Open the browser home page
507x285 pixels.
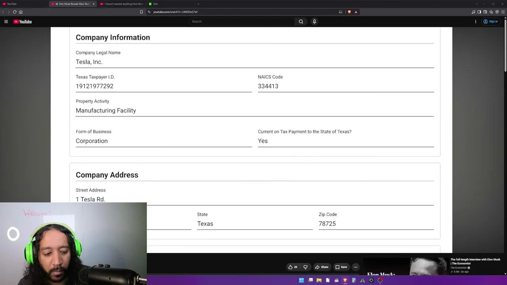pos(21,12)
